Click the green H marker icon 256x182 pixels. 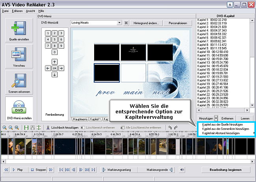pos(26,127)
